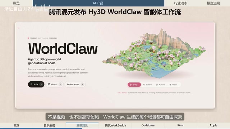Screen dimensions: 230x129
Task: Click the GitHub octocat icon
Action: 49,85
